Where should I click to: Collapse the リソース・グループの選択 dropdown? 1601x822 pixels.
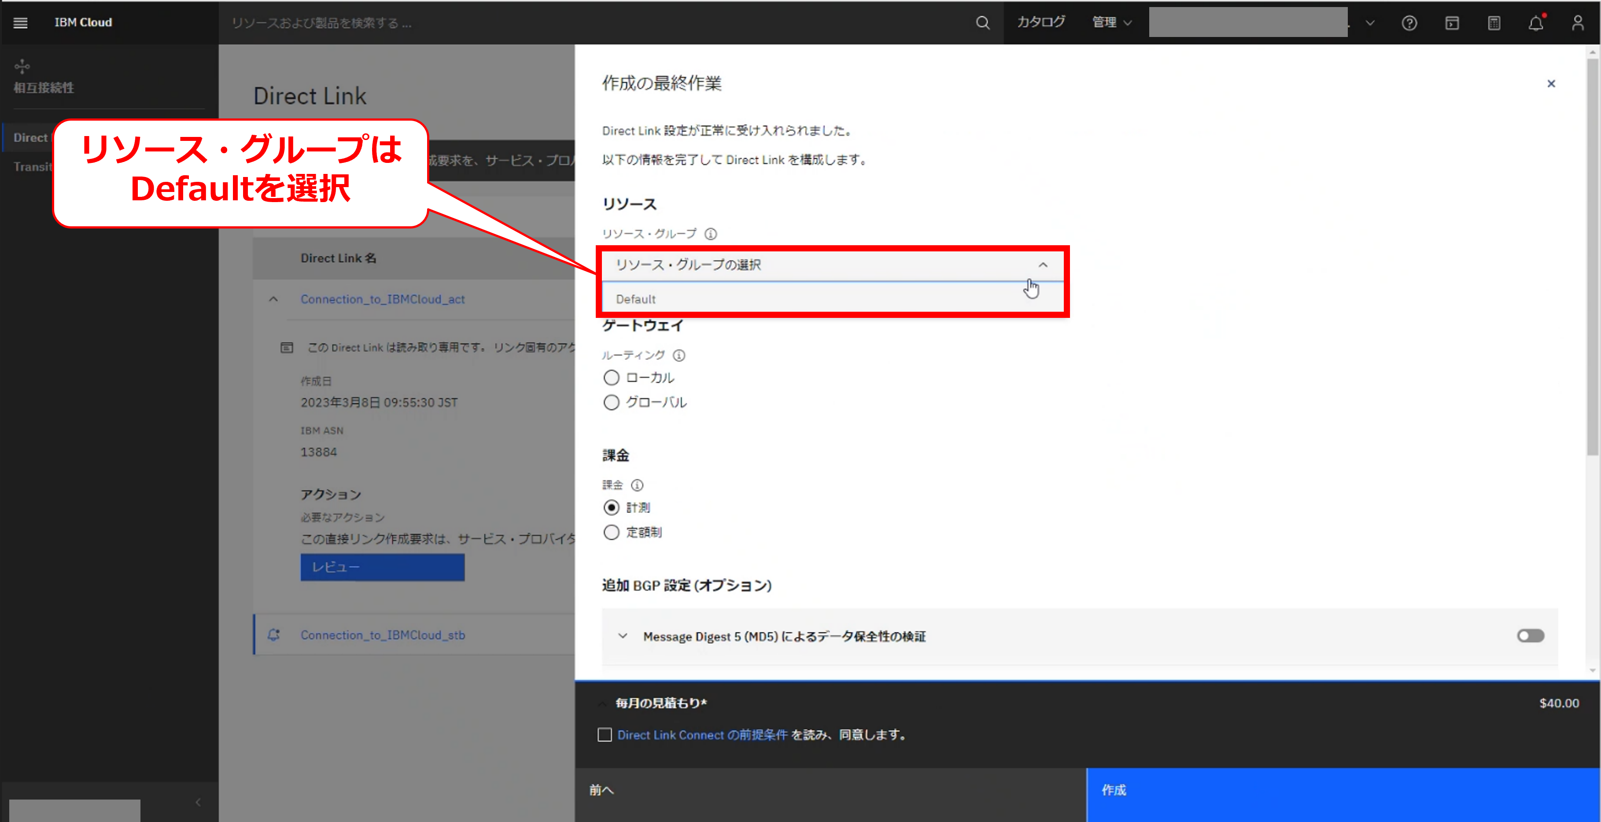tap(1042, 265)
